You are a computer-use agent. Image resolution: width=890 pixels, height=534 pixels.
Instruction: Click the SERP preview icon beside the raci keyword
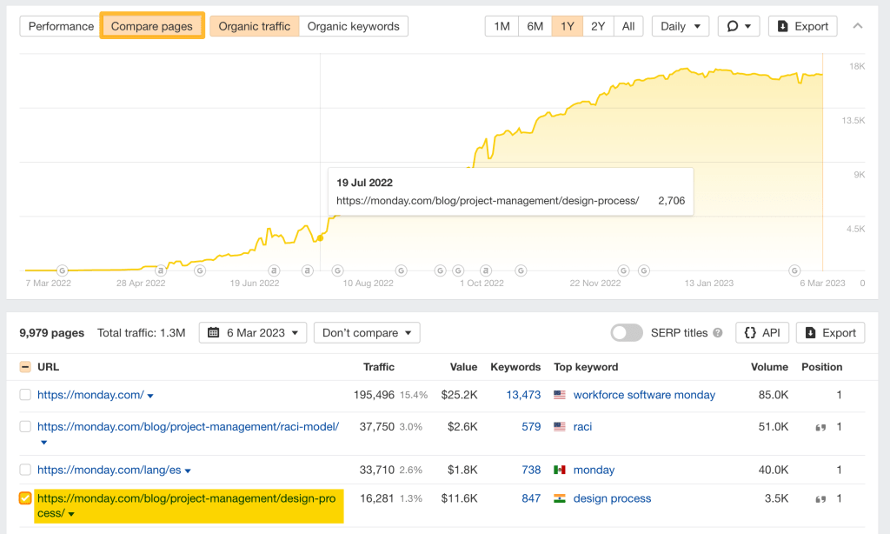click(820, 426)
